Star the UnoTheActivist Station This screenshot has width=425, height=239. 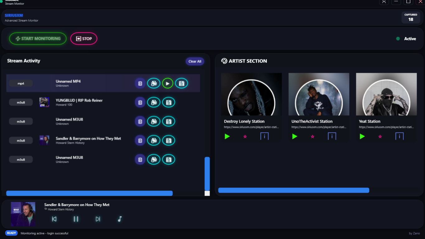coord(312,136)
